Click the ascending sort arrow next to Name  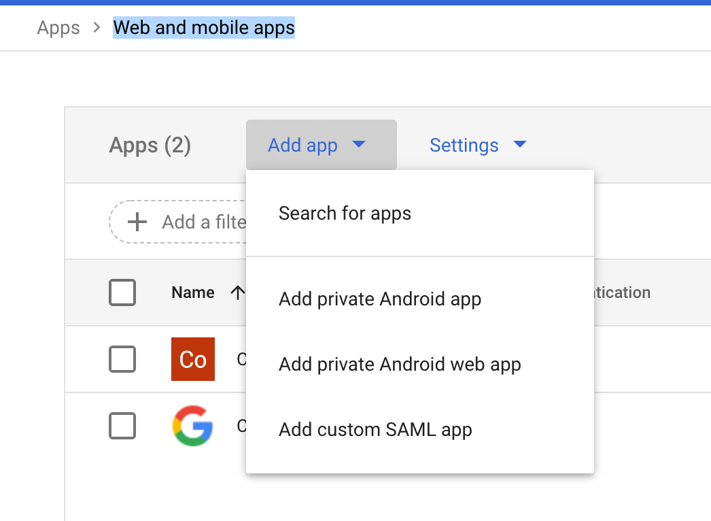238,292
